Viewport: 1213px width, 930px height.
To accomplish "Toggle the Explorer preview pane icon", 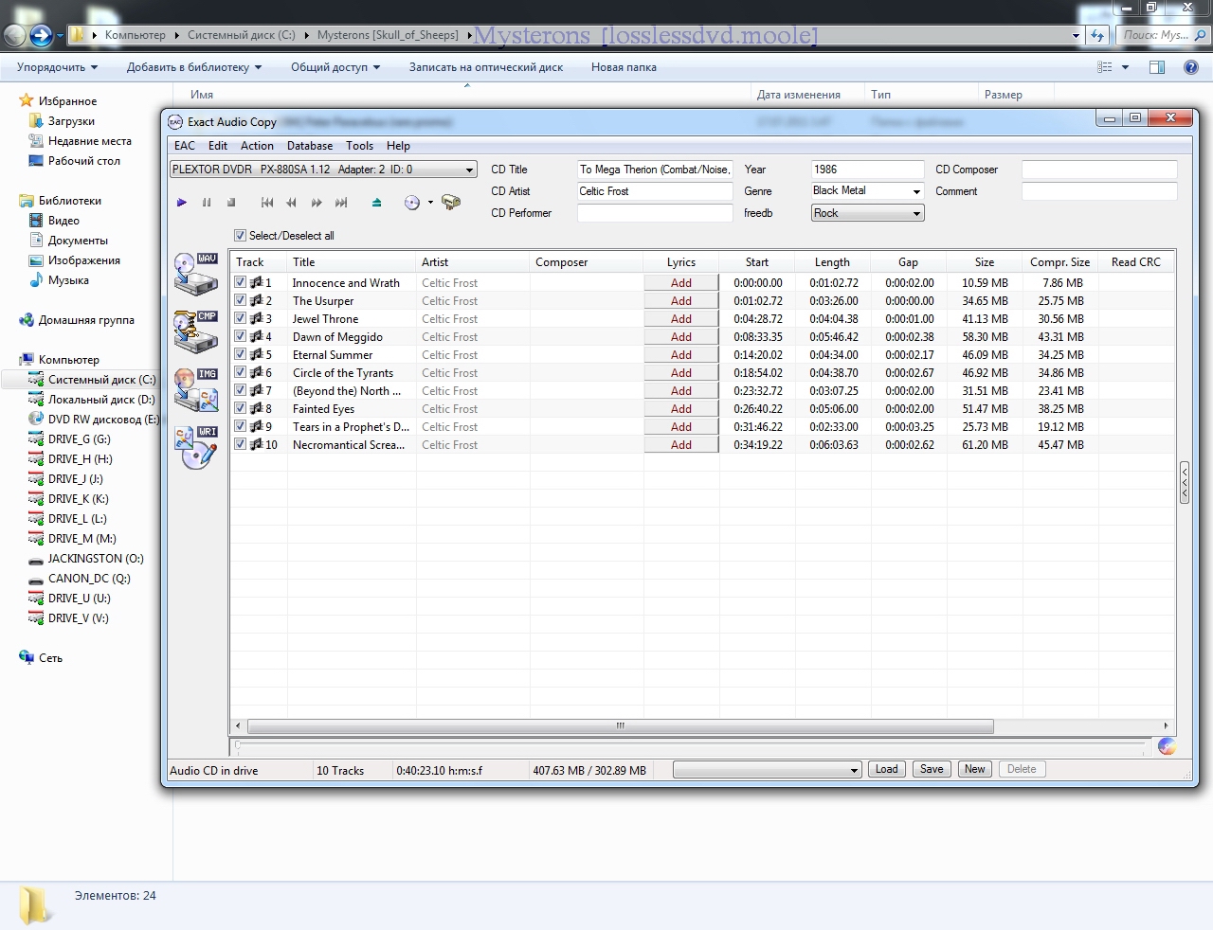I will (x=1157, y=67).
